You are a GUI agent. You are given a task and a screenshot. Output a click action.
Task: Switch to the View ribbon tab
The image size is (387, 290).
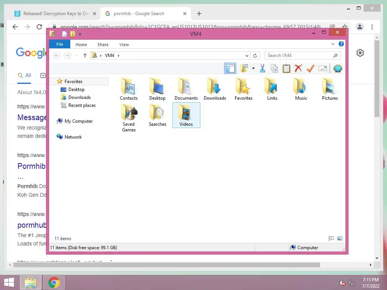point(124,45)
